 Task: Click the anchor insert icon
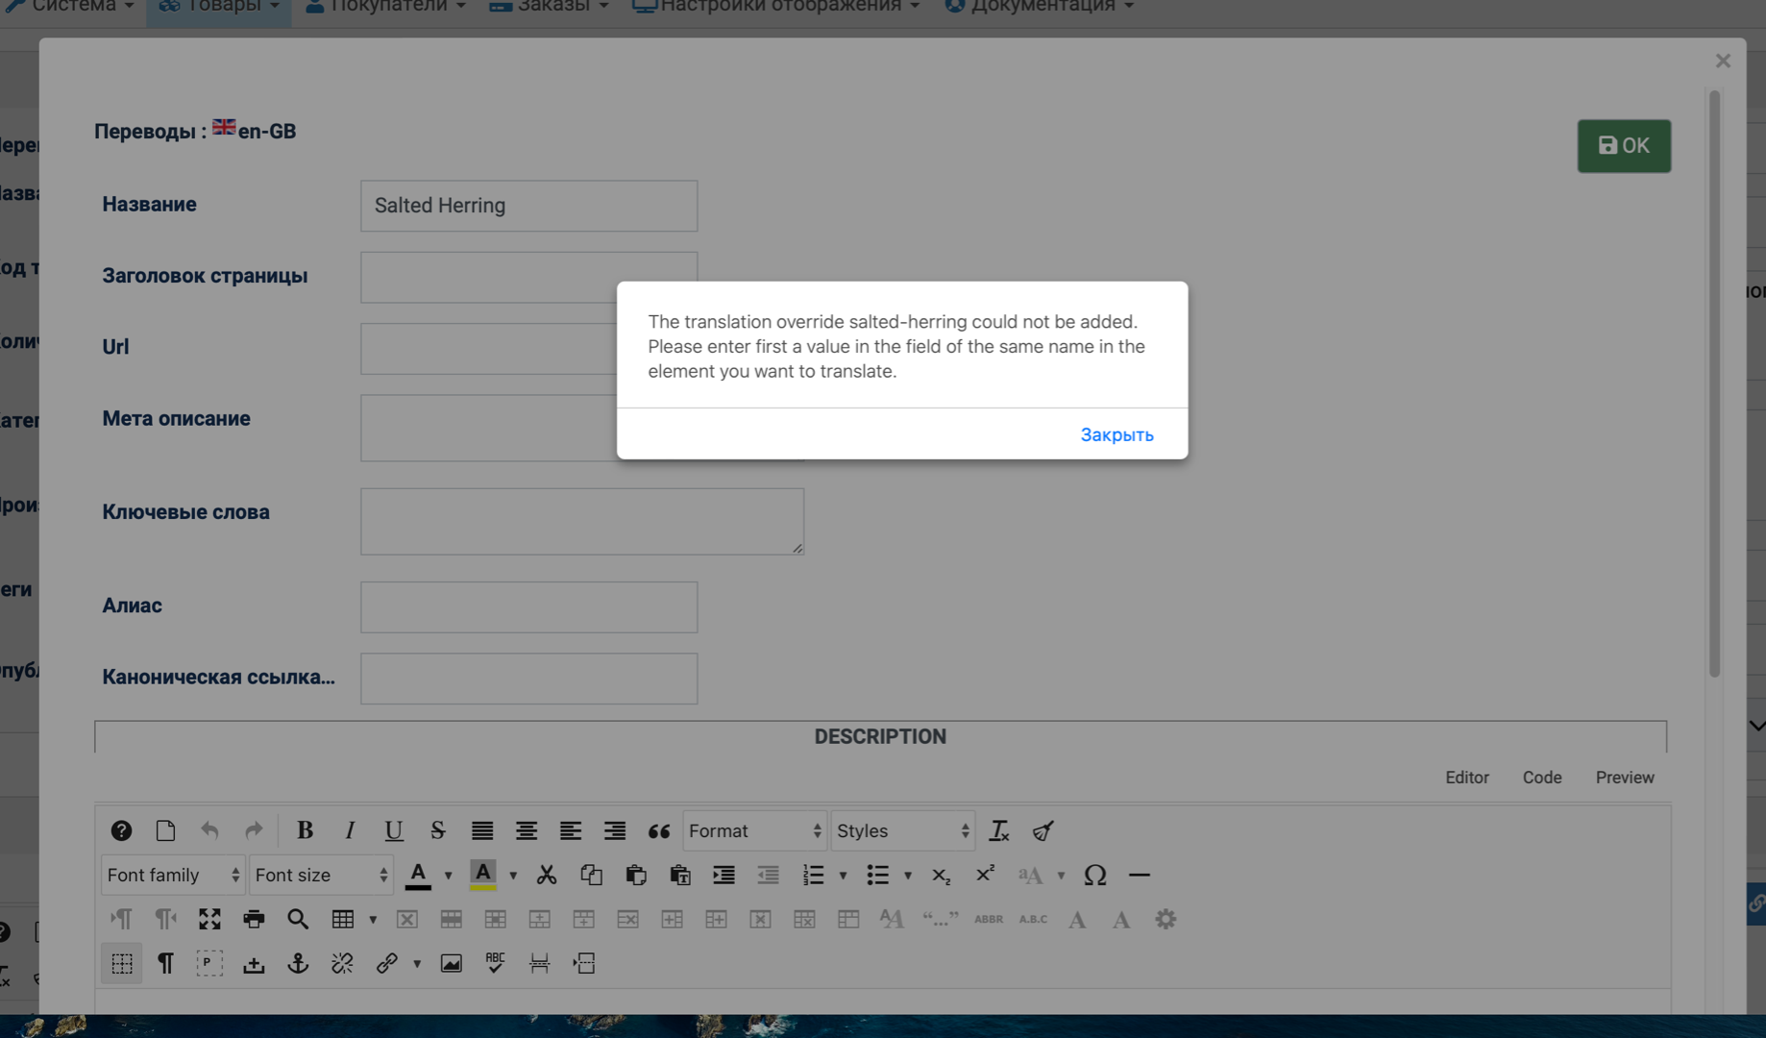pos(298,963)
